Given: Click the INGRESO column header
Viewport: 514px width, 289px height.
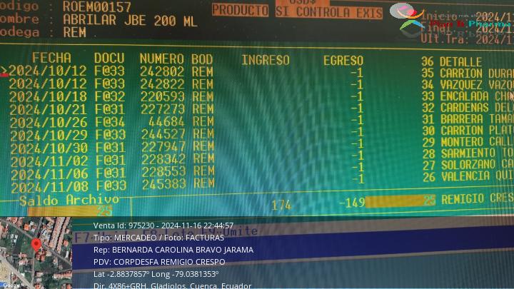Looking at the screenshot, I should tap(266, 60).
